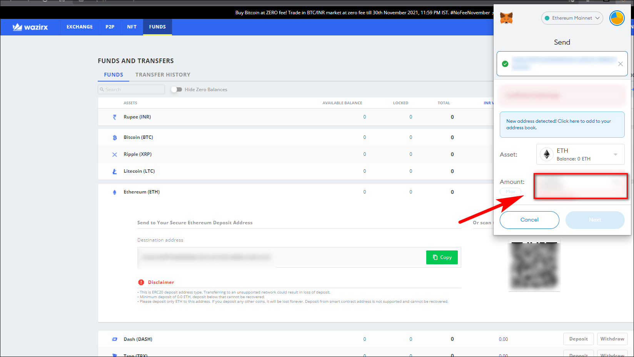Select the FUNDS navigation tab
This screenshot has height=357, width=634.
[157, 27]
